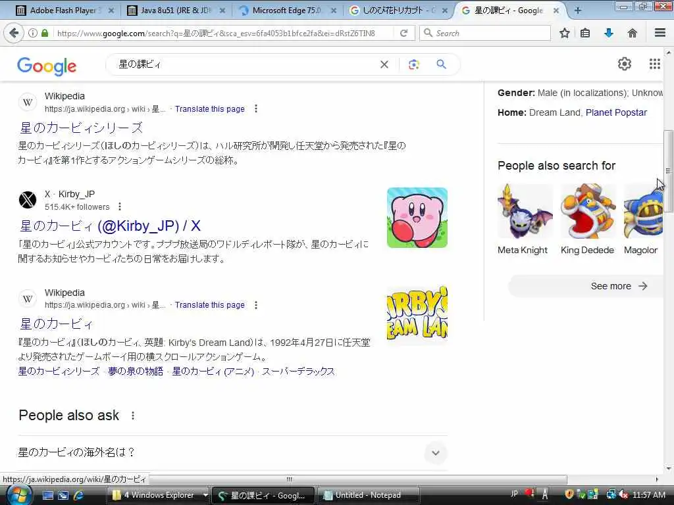Screen dimensions: 674x505
Task: Close the Adobe Flash Player tab
Action: click(111, 11)
